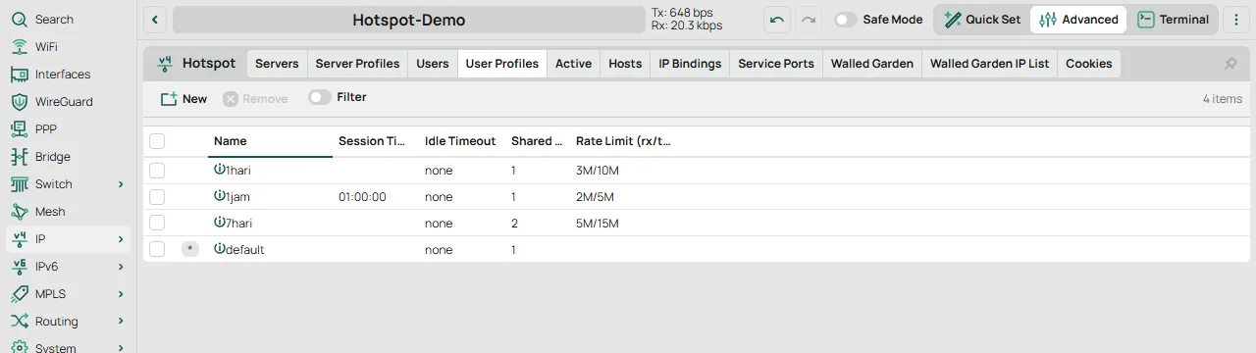
Task: Check the box for the 7hari profile
Action: [x=157, y=223]
